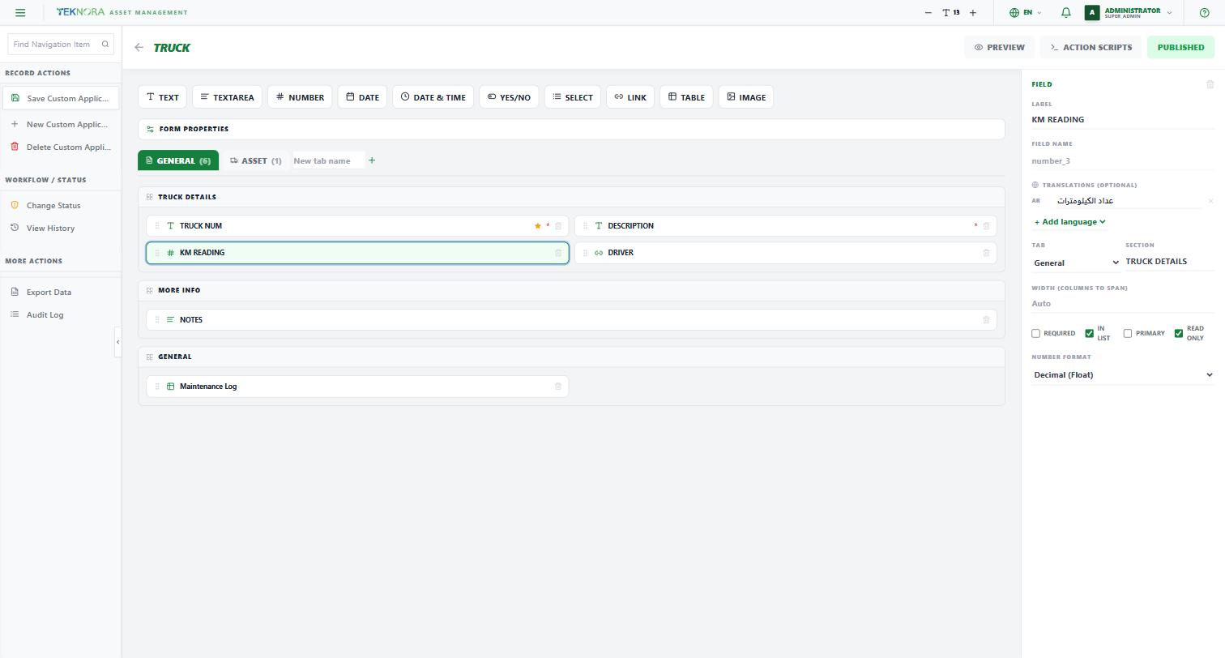
Task: Delete the DESCRIPTION field using its trash icon
Action: coord(986,226)
